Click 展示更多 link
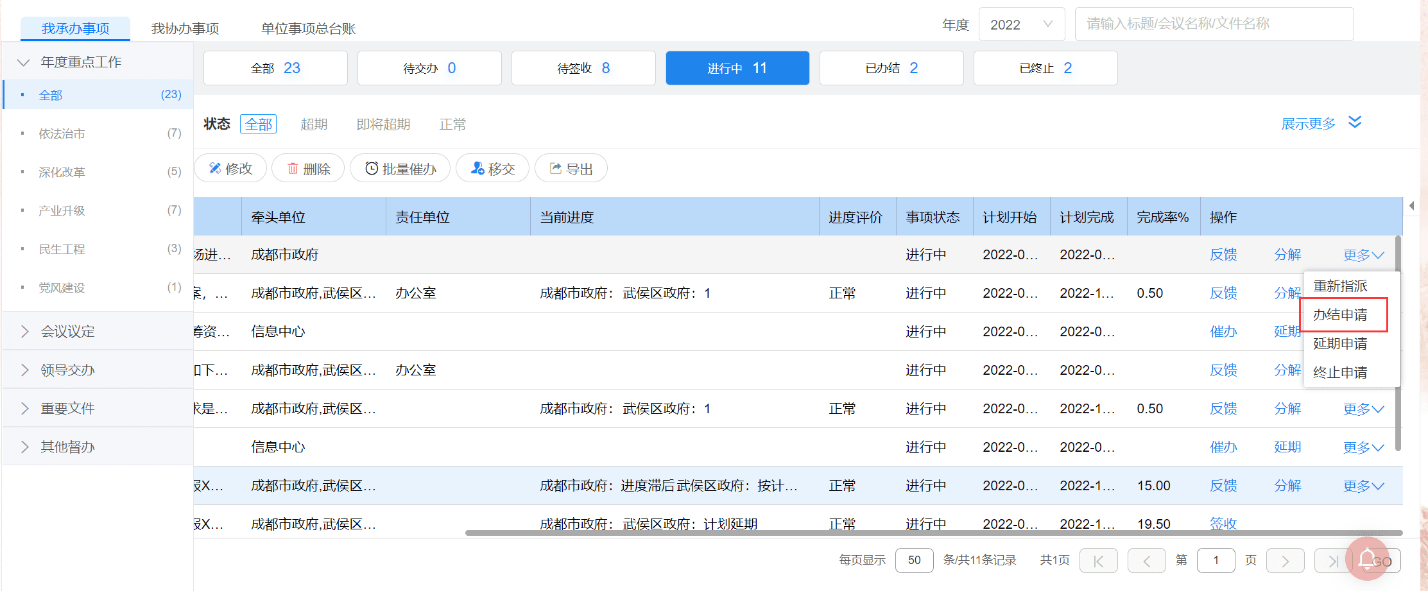This screenshot has width=1428, height=591. [1308, 124]
